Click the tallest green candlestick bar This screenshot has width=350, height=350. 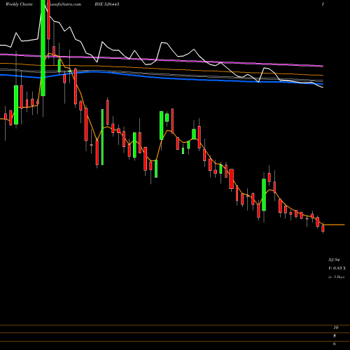pos(43,48)
